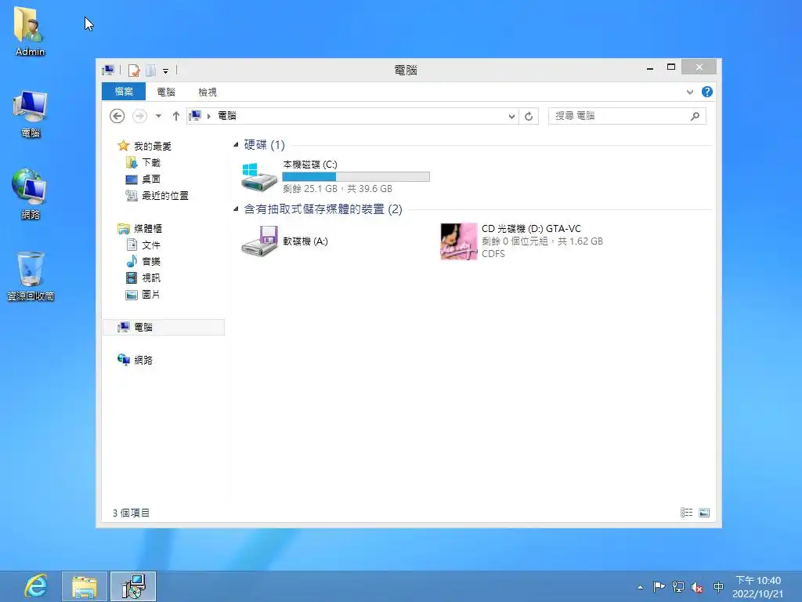
Task: Minimize the 電腦 window
Action: 649,67
